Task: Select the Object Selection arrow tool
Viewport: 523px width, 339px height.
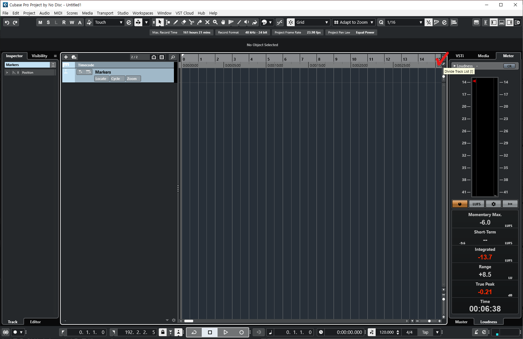Action: click(160, 22)
